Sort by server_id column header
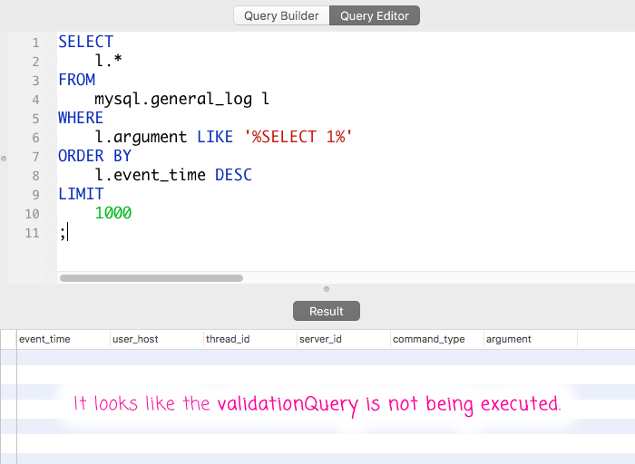Image resolution: width=635 pixels, height=464 pixels. tap(344, 340)
